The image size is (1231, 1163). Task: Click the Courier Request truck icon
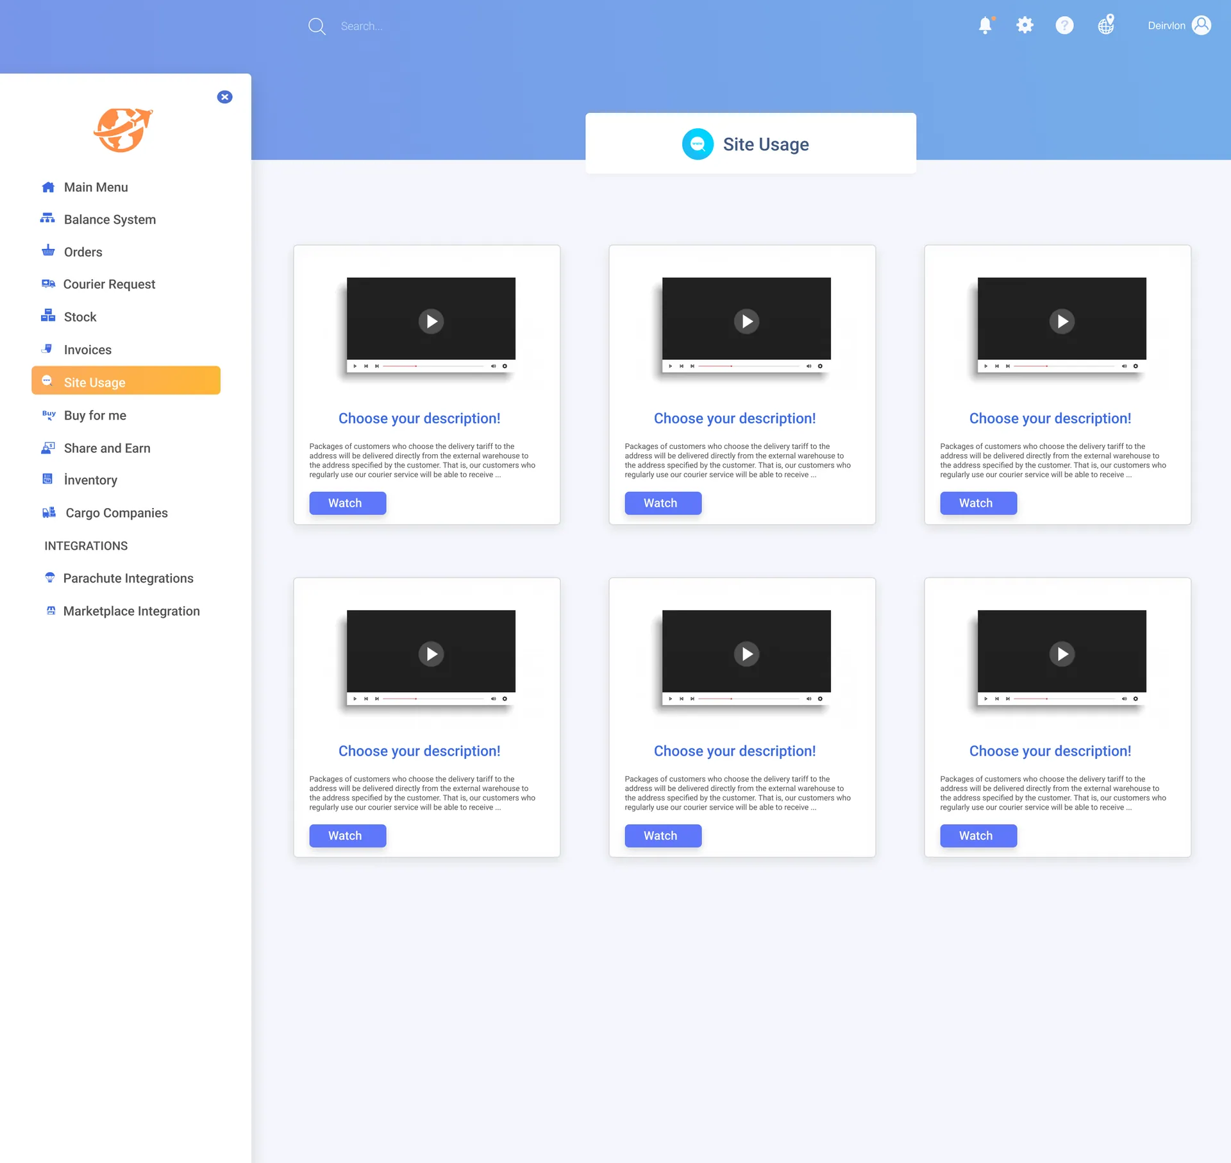click(48, 284)
